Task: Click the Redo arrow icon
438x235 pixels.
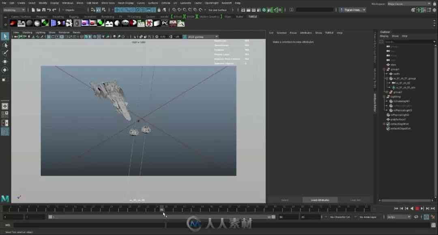Action: click(x=54, y=10)
